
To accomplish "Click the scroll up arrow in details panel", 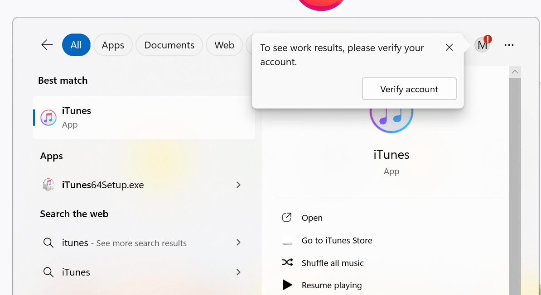I will tap(515, 72).
